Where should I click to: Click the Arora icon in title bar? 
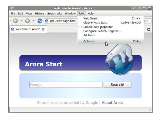(149, 8)
